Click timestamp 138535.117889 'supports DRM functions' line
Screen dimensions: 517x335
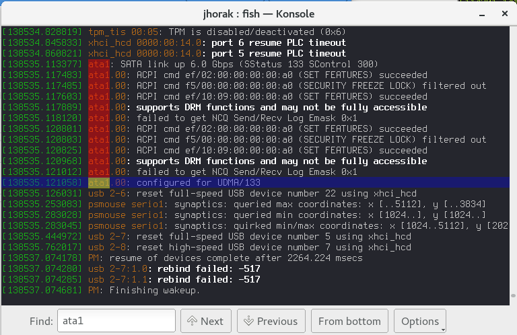215,108
